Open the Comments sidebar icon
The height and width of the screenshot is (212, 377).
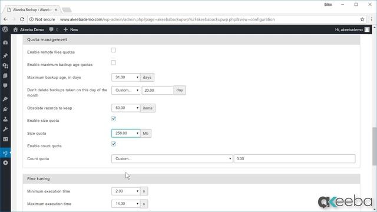[x=5, y=86]
